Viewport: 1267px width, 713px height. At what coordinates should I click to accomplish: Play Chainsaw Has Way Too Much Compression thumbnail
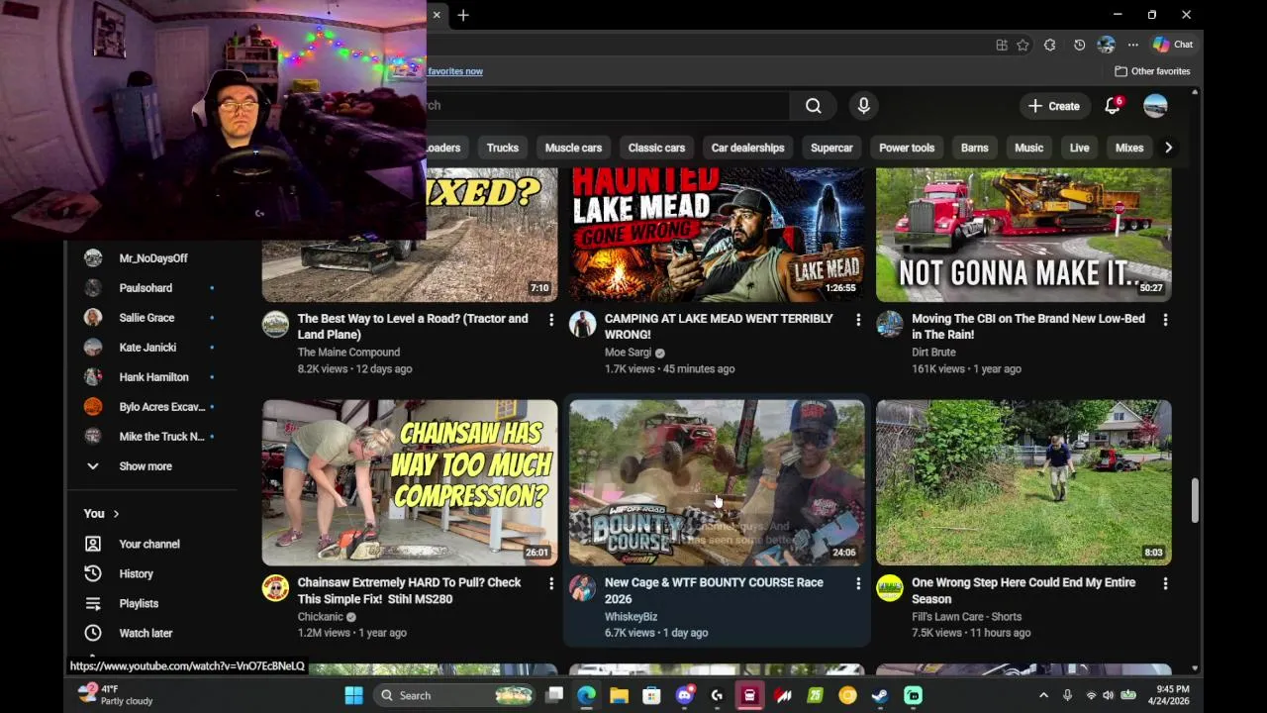coord(410,482)
